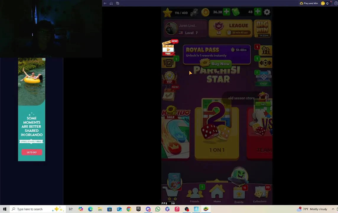
Task: Open Task View on the taskbar
Action: click(71, 209)
